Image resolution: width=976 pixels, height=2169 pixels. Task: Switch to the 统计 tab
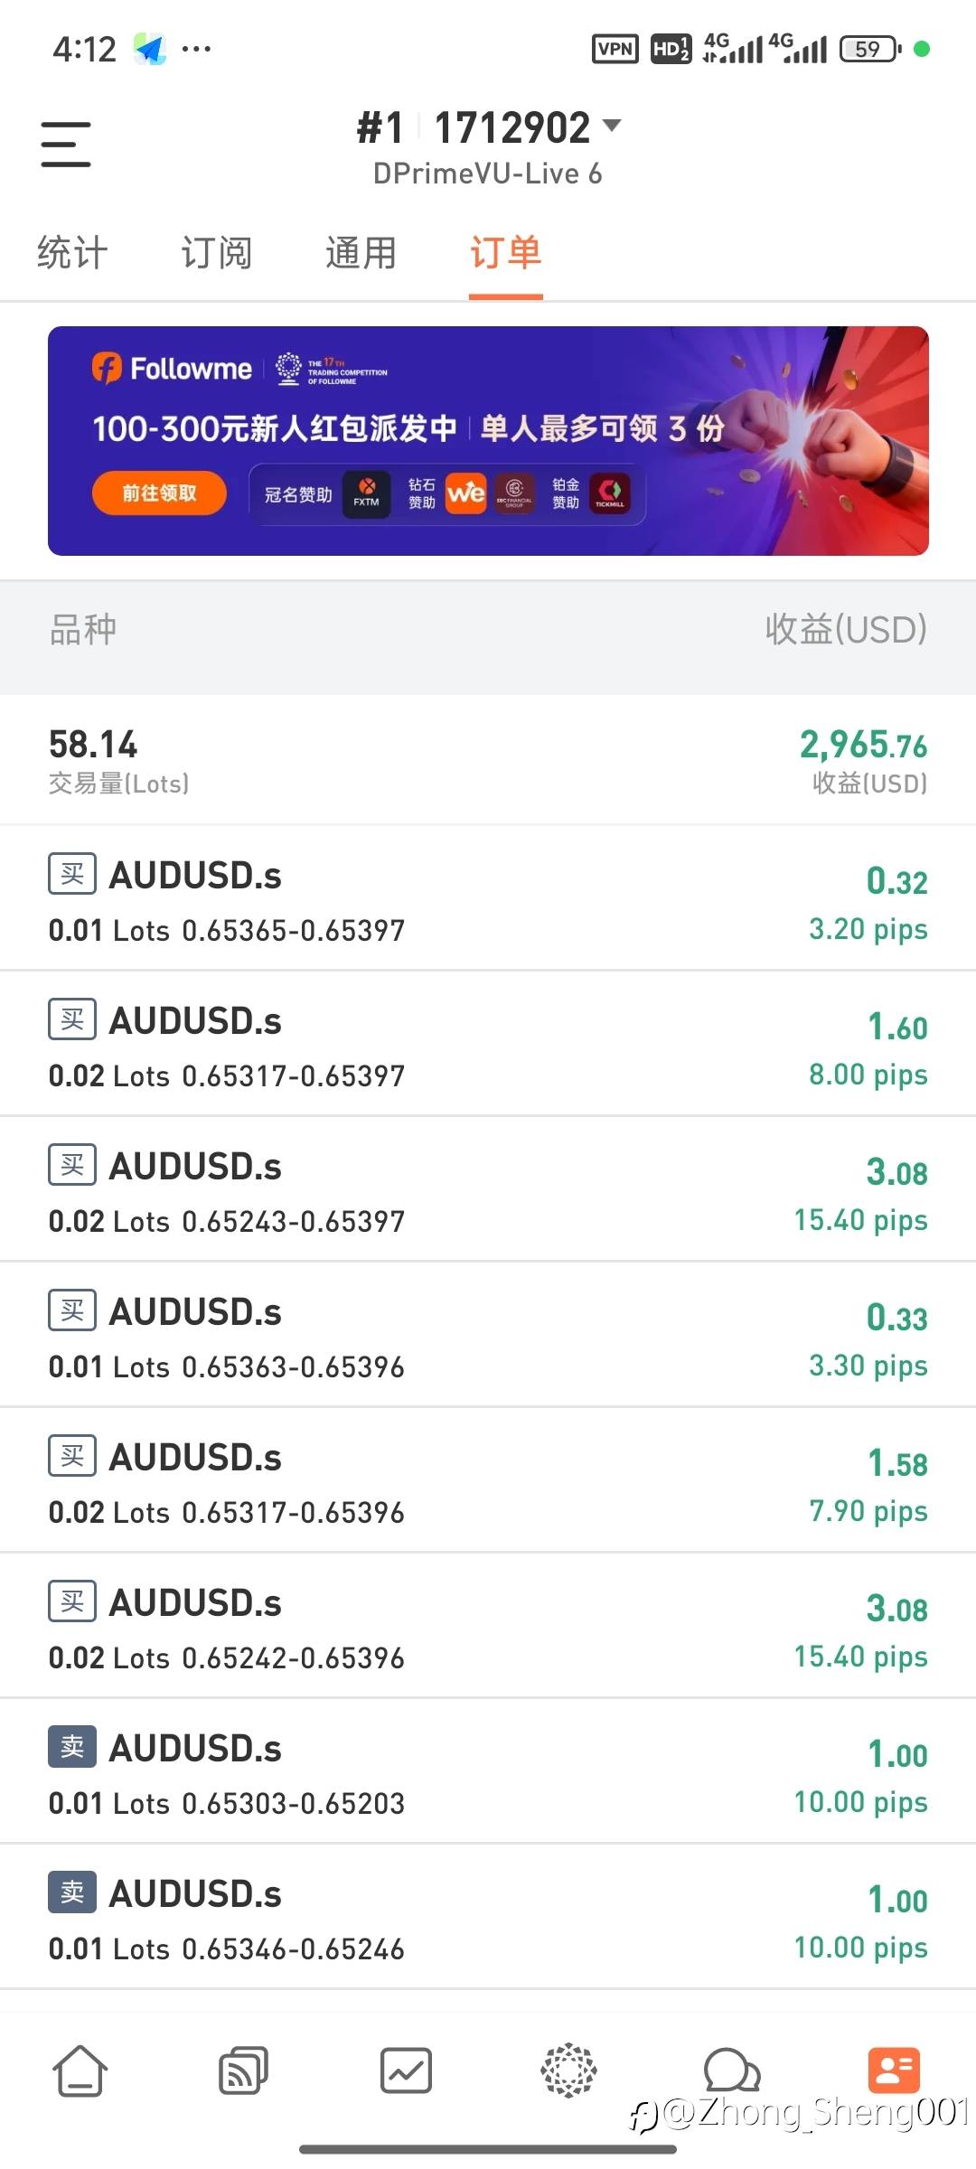[x=72, y=253]
